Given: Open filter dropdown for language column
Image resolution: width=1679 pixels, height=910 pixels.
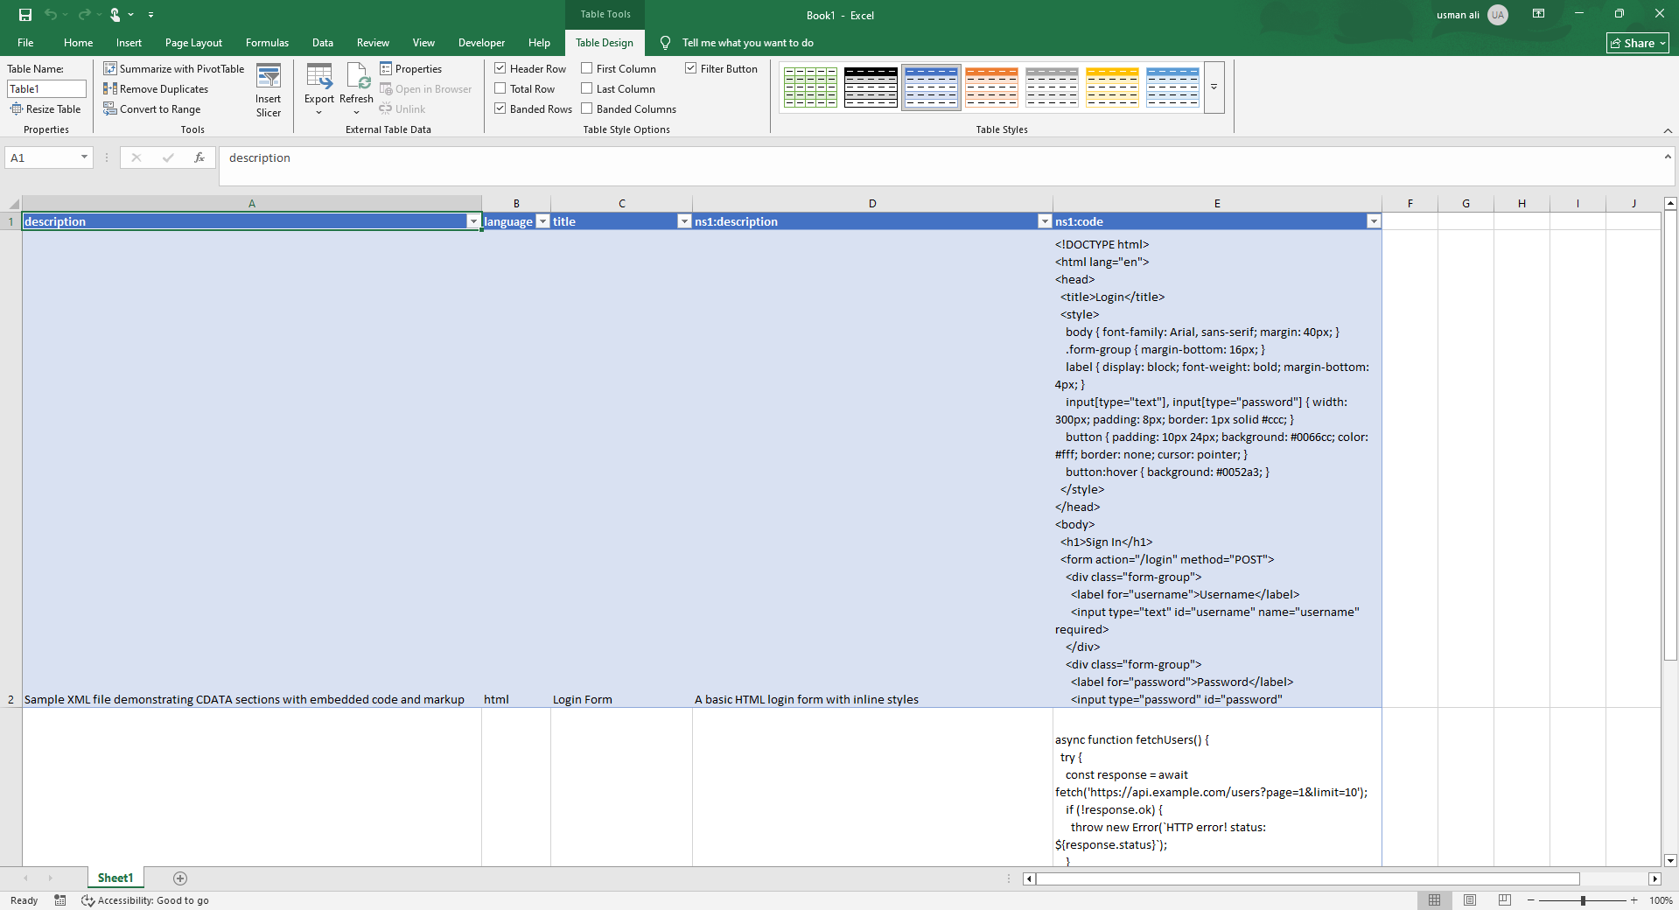Looking at the screenshot, I should pos(542,222).
